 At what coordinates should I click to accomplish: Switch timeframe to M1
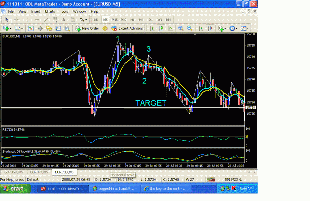96,20
